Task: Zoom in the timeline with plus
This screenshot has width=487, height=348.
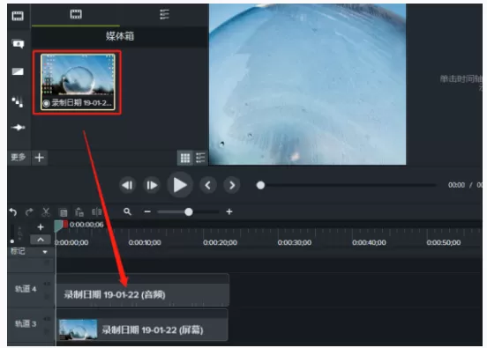Action: click(x=229, y=211)
